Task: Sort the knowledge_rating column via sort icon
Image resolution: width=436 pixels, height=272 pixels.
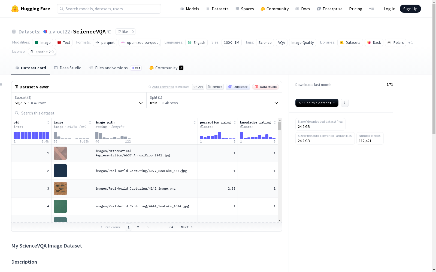Action: [x=275, y=122]
